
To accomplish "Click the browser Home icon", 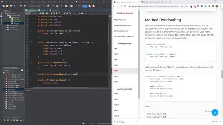I will tap(125, 6).
